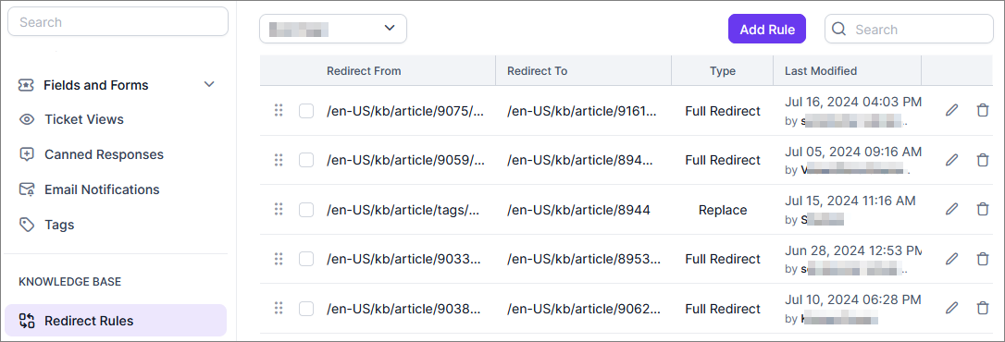
Task: Expand the Fields and Forms section
Action: click(x=209, y=84)
